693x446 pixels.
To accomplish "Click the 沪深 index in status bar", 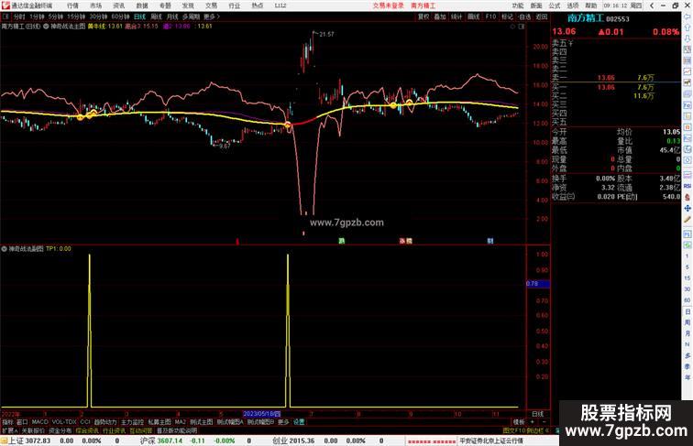I will pyautogui.click(x=161, y=441).
